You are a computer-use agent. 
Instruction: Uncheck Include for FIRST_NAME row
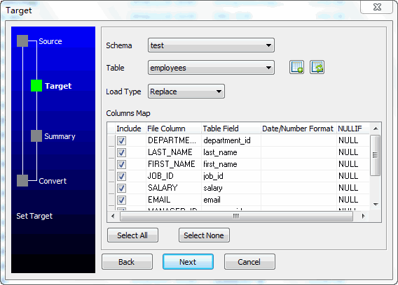click(x=121, y=164)
